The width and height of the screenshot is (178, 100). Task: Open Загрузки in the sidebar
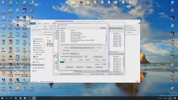pyautogui.click(x=37, y=43)
